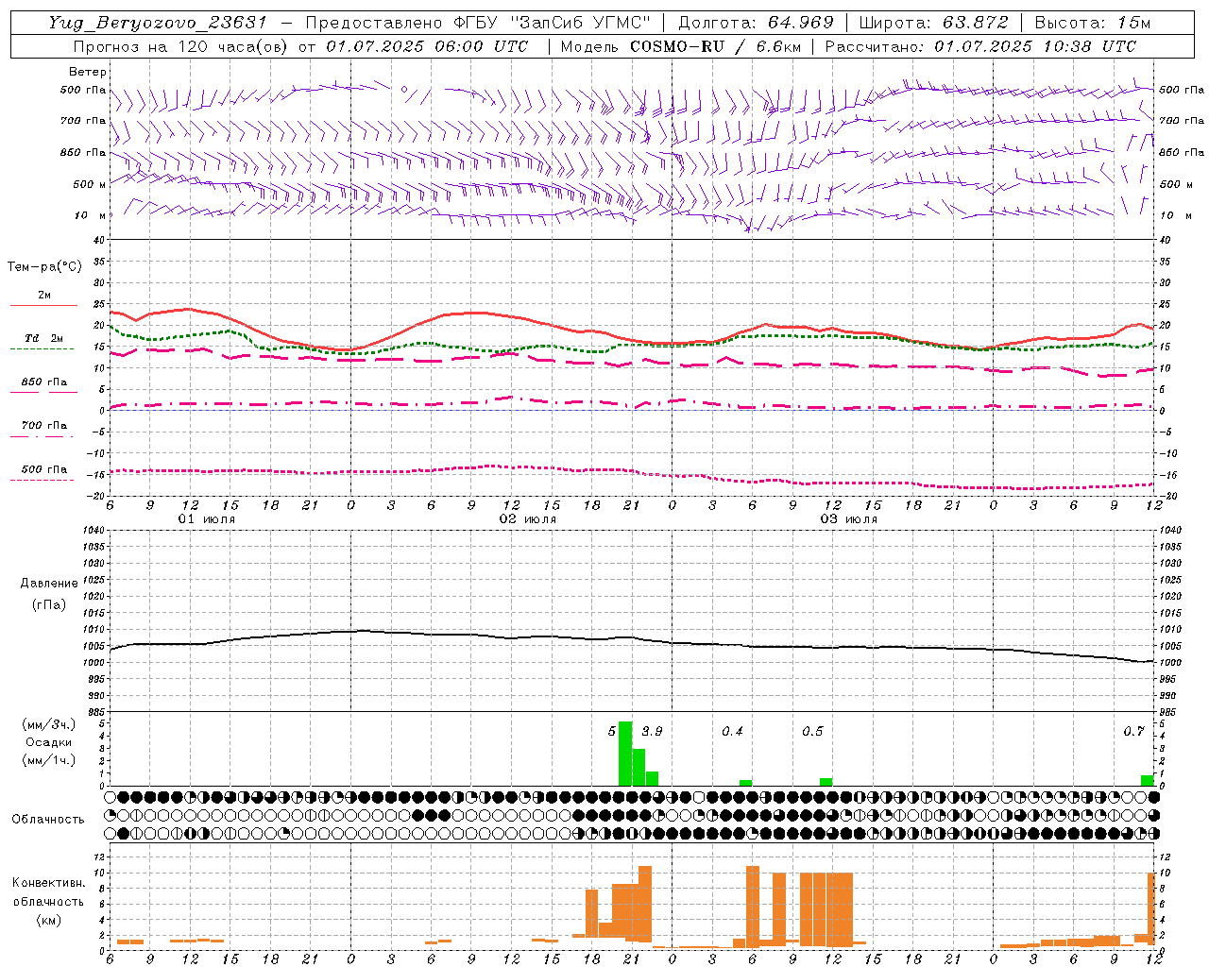The width and height of the screenshot is (1209, 967).
Task: Click the Тем-ра(°C) temperature axis title
Action: [44, 267]
